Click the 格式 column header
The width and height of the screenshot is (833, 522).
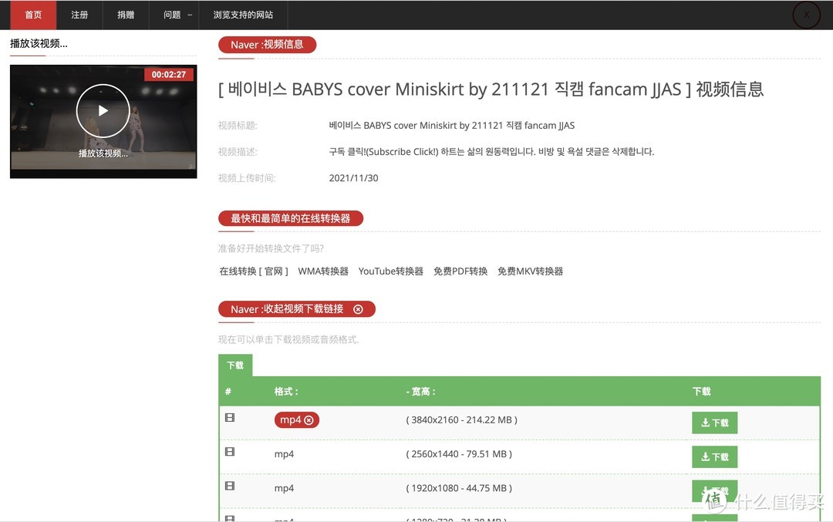286,392
